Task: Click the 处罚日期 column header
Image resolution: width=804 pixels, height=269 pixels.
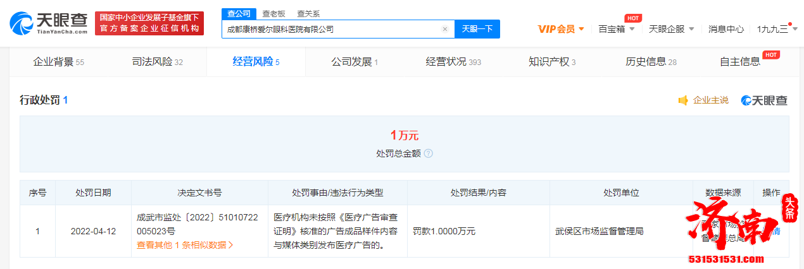Action: 93,193
